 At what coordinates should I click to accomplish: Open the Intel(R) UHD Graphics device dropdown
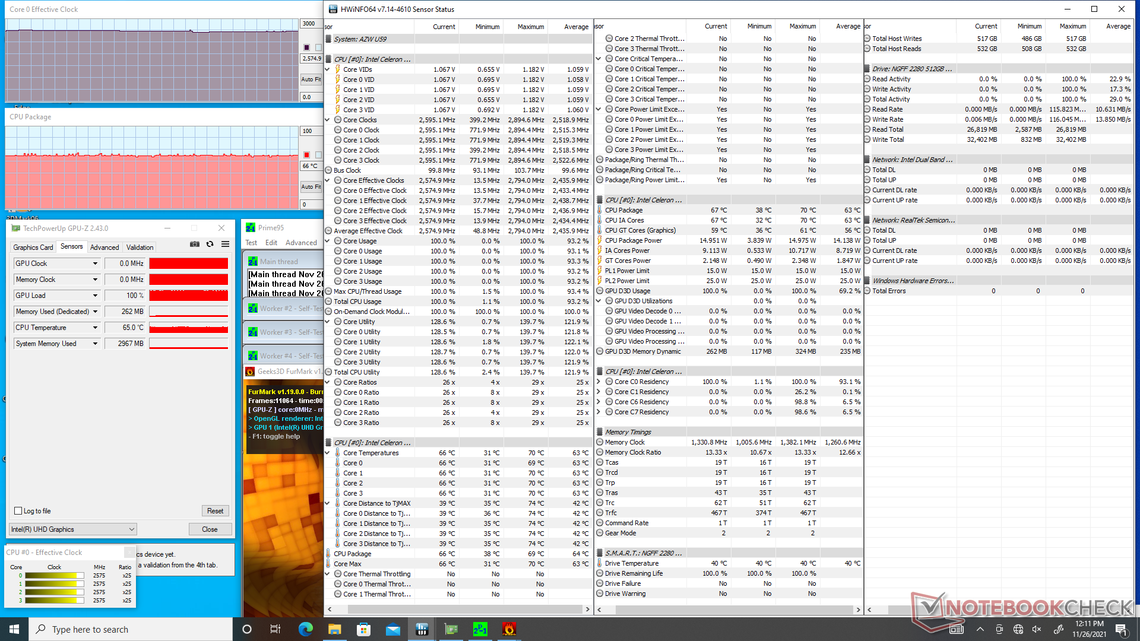tap(131, 529)
